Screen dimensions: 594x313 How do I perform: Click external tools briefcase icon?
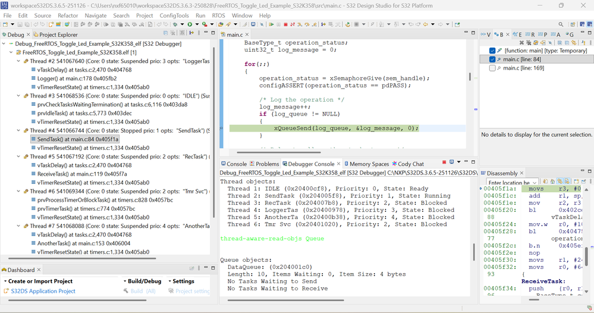point(205,24)
